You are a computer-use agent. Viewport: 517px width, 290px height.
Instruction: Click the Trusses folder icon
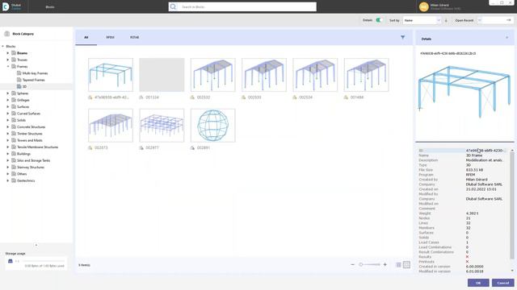point(14,60)
